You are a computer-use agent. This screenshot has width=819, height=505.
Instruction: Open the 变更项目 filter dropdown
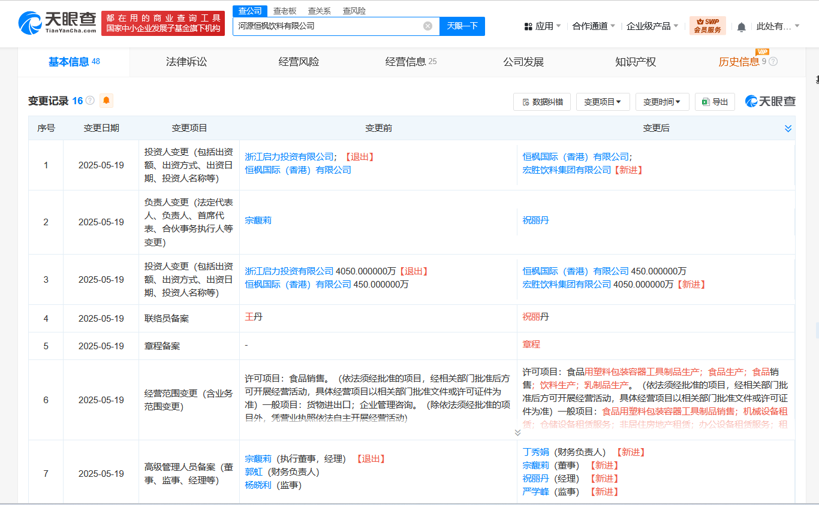(x=603, y=102)
